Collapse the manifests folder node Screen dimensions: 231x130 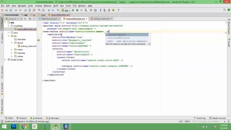pos(8,26)
